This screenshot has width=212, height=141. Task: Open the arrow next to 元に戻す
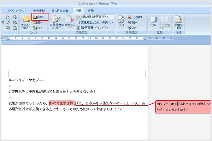145,17
